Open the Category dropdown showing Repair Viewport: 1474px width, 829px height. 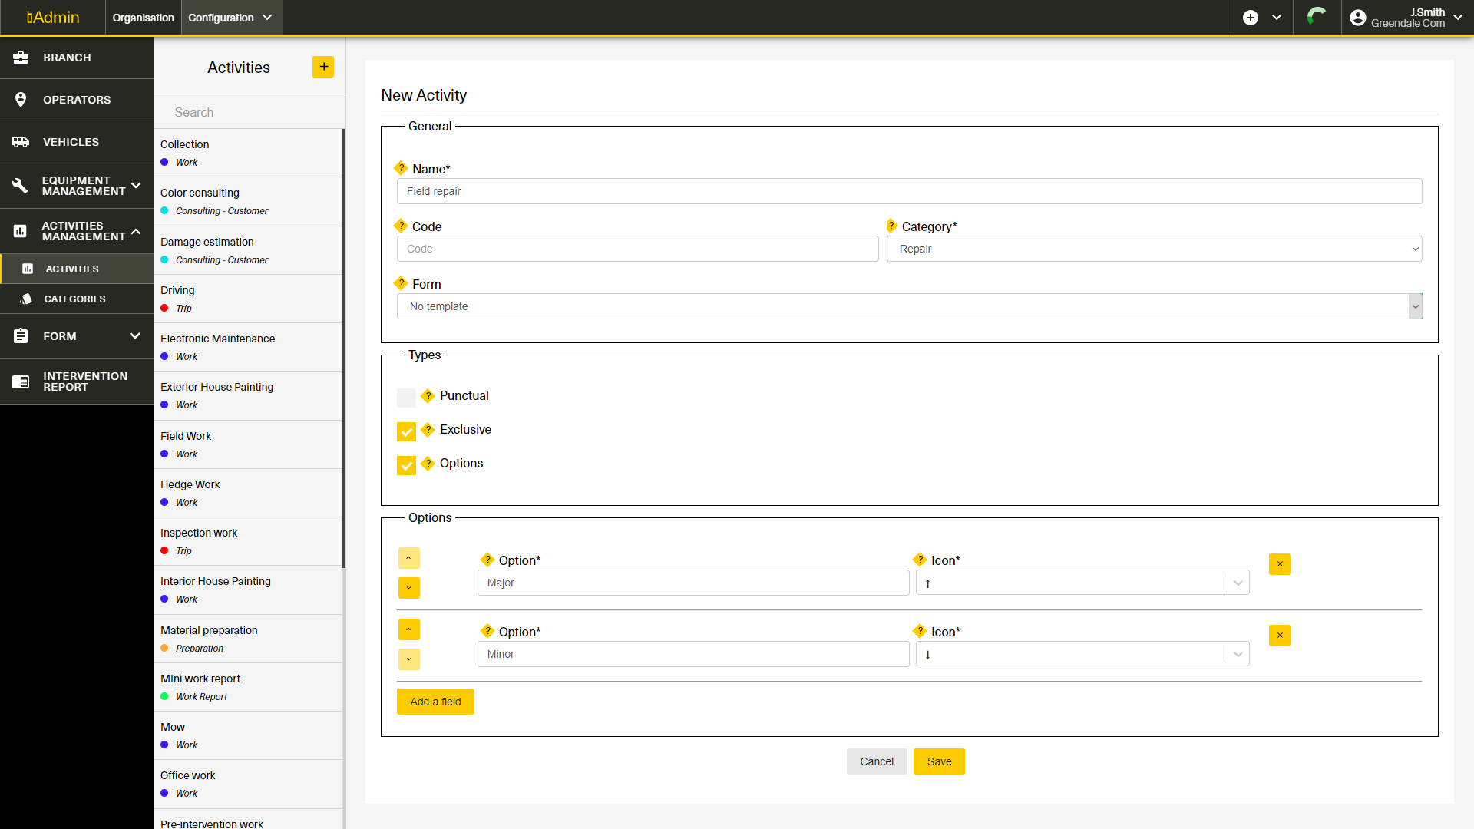[1154, 249]
